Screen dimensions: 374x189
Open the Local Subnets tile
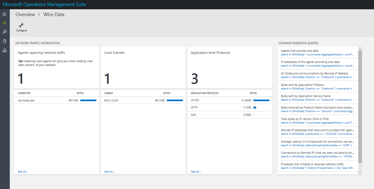(143, 68)
